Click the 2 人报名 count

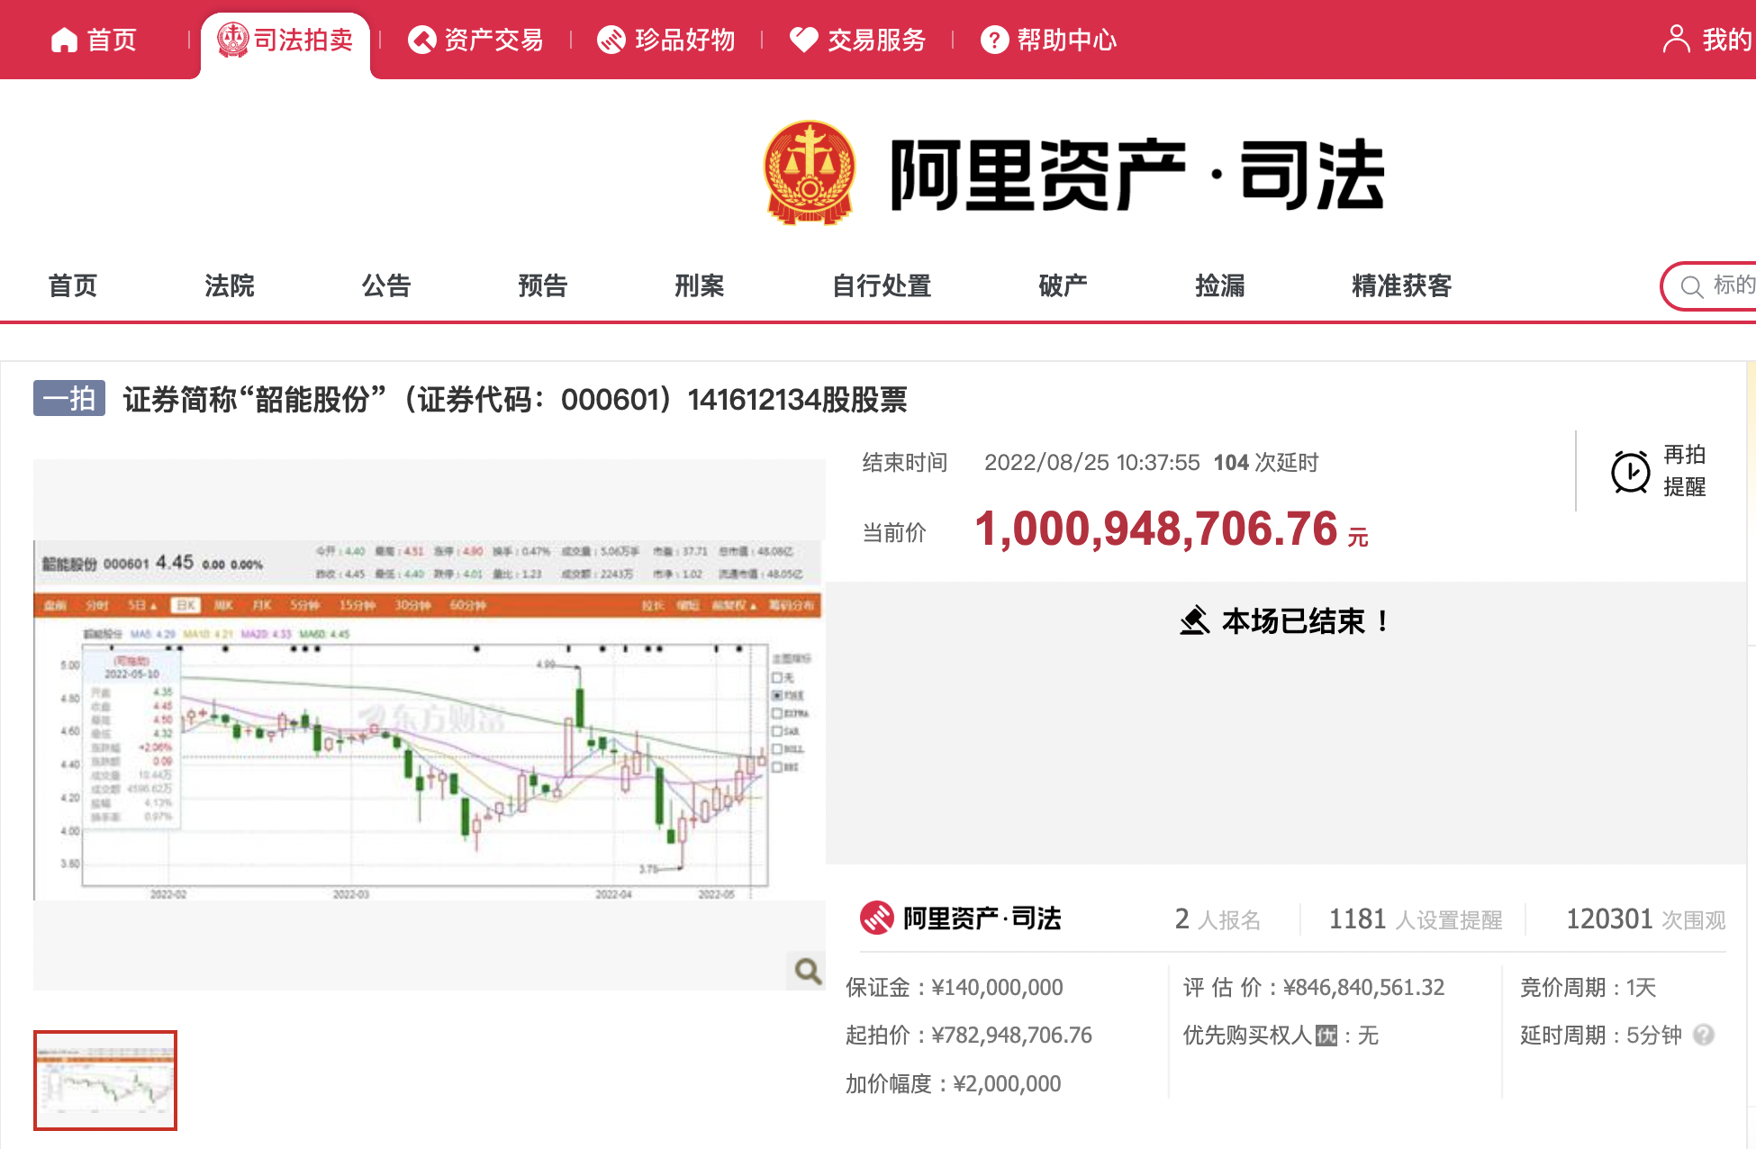click(1217, 919)
